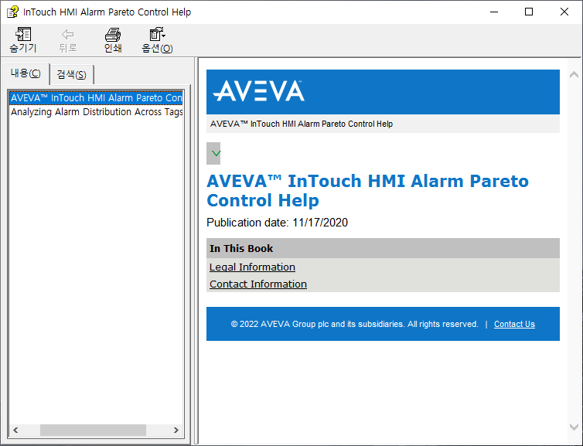583x446 pixels.
Task: Click the blue Control Help page title
Action: [367, 191]
